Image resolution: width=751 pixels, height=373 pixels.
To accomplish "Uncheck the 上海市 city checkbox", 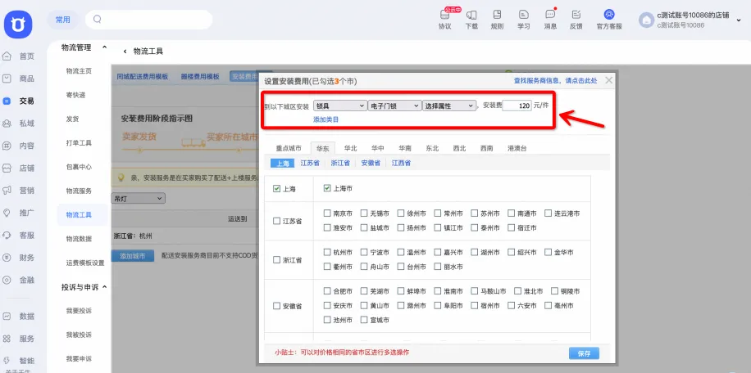I will pyautogui.click(x=327, y=188).
